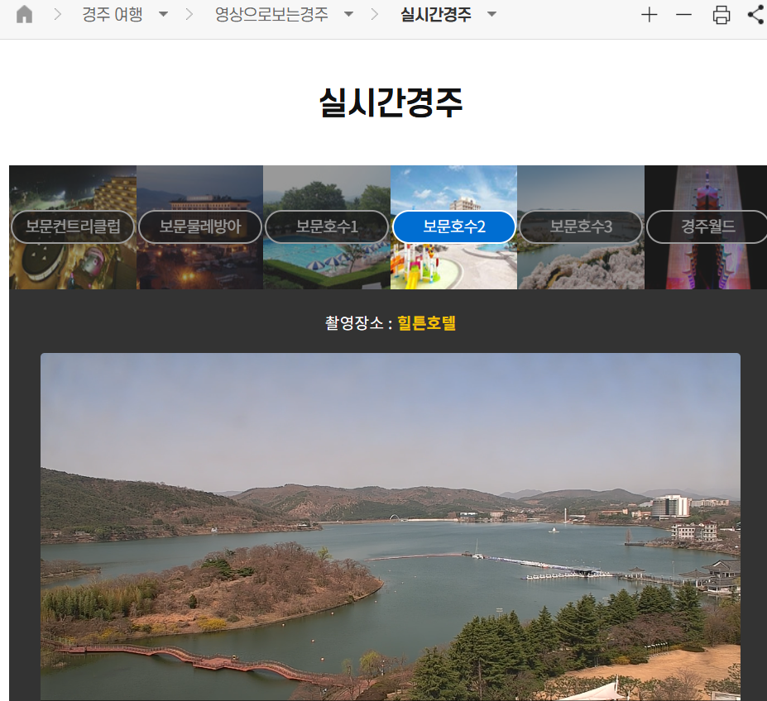
Task: Open the 경주 여행 breadcrumb link
Action: pos(112,14)
